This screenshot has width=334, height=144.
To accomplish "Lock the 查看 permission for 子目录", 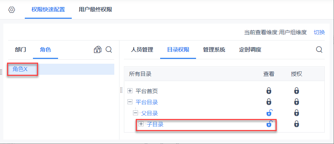I will click(270, 124).
